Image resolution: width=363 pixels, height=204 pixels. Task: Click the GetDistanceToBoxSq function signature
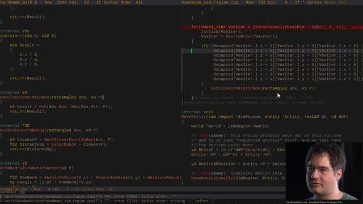click(x=49, y=130)
